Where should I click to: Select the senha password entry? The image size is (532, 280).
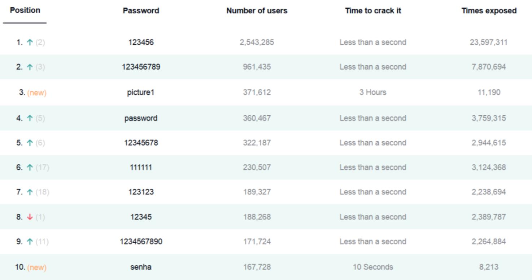point(141,267)
